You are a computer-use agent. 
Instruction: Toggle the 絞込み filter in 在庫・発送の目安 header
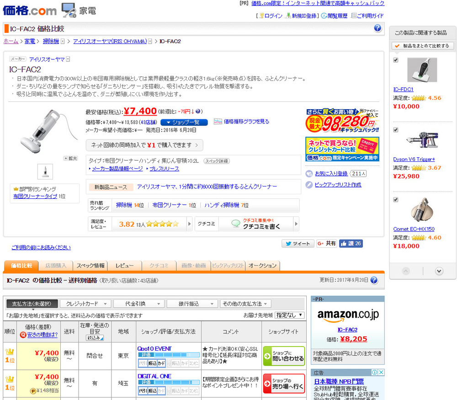(x=95, y=338)
